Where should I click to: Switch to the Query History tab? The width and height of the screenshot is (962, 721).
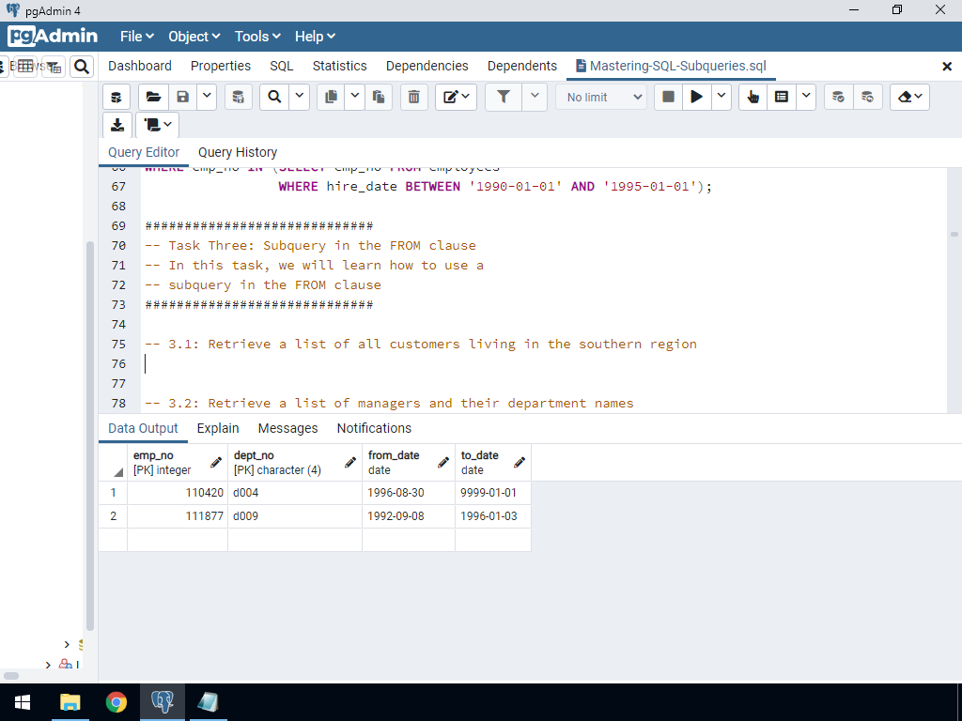[x=238, y=152]
